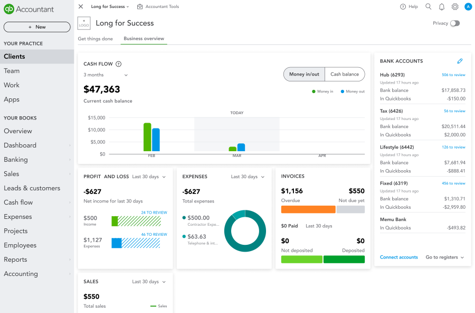The width and height of the screenshot is (475, 313).
Task: Toggle the Privacy switch
Action: (x=455, y=23)
